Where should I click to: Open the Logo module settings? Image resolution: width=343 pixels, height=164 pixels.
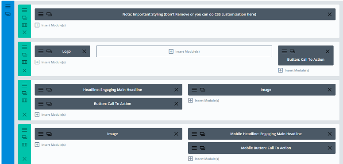[41, 51]
